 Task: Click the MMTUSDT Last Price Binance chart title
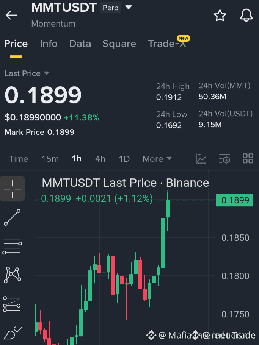coord(125,183)
